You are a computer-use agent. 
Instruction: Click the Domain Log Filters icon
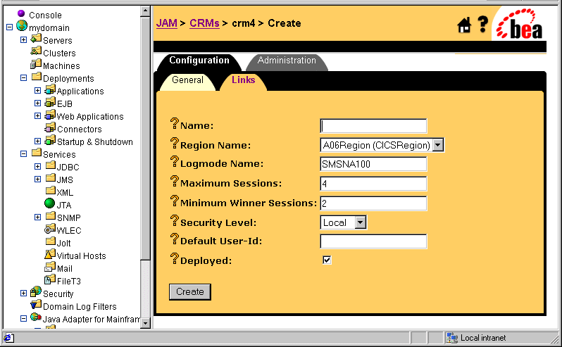point(36,305)
